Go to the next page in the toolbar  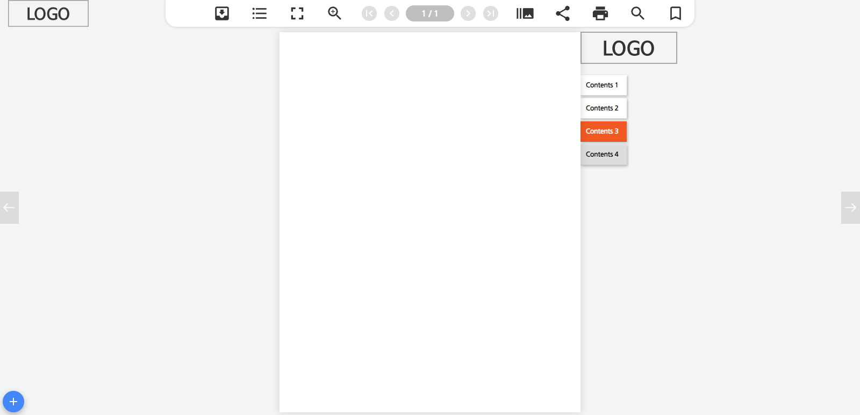468,13
